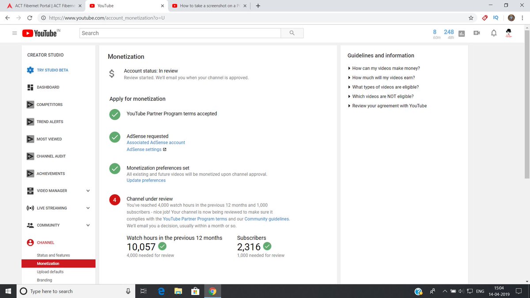Click the Update preferences link
Image resolution: width=530 pixels, height=298 pixels.
pos(146,181)
